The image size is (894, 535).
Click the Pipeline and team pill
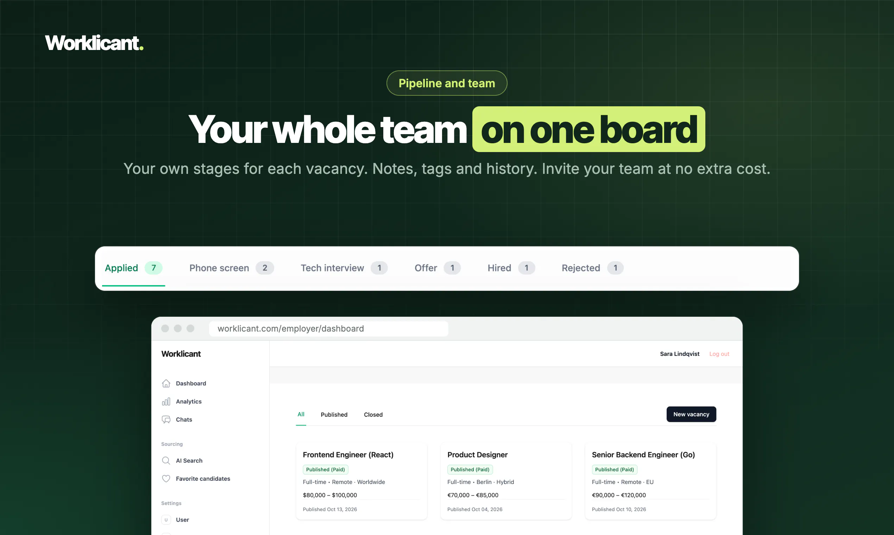pos(447,83)
